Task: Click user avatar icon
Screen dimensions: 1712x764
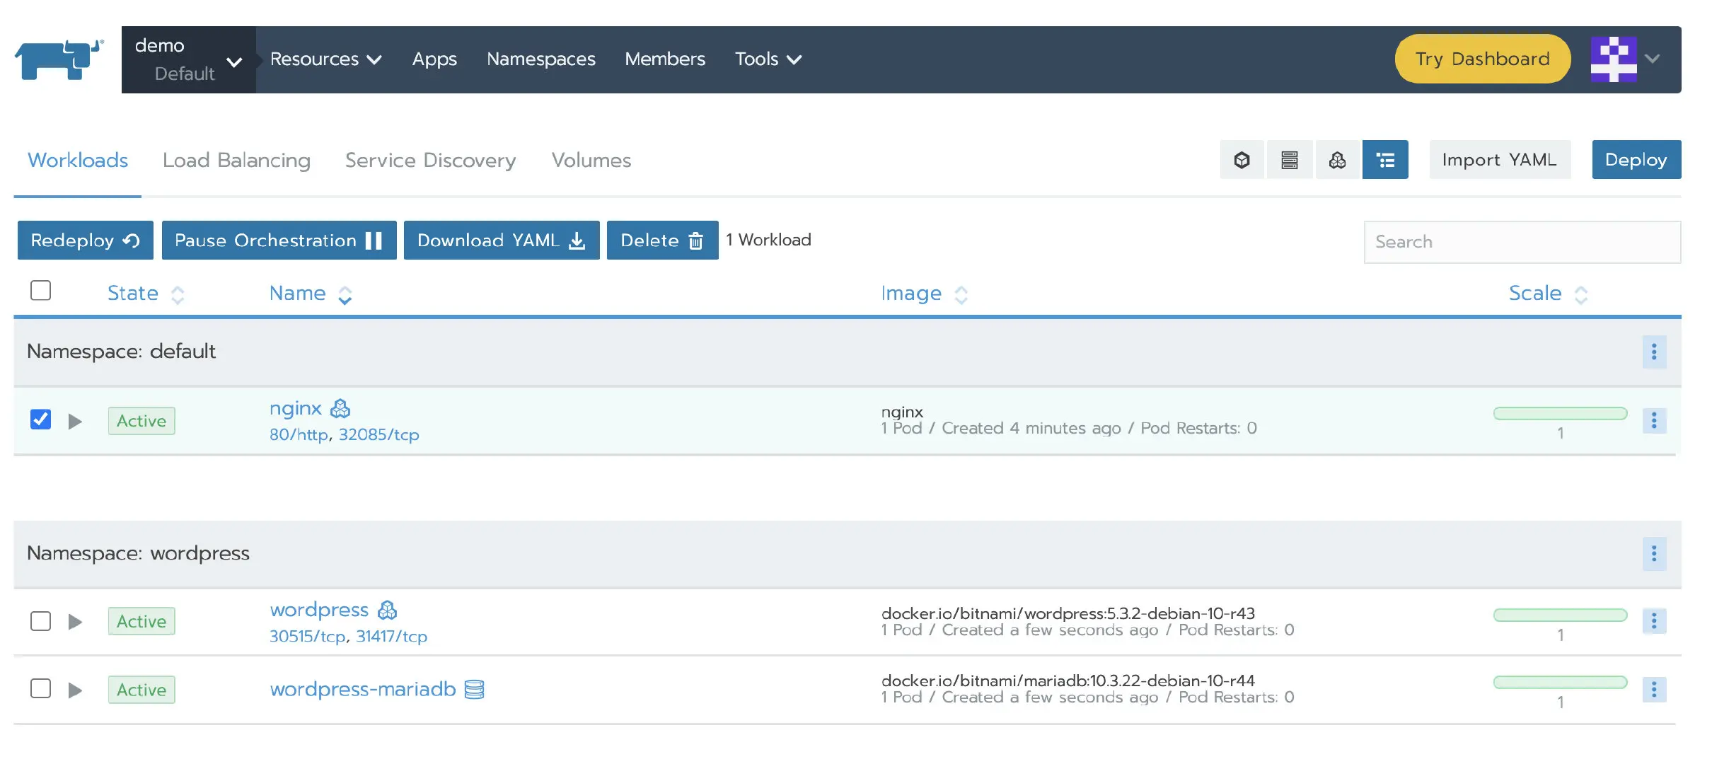Action: click(1613, 59)
